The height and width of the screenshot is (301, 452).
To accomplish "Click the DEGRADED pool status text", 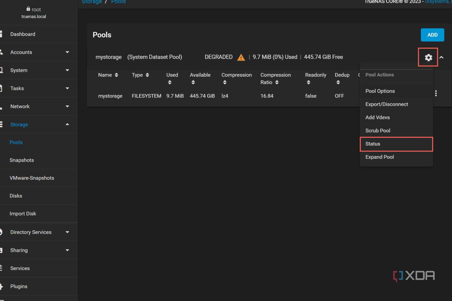I will click(x=219, y=57).
